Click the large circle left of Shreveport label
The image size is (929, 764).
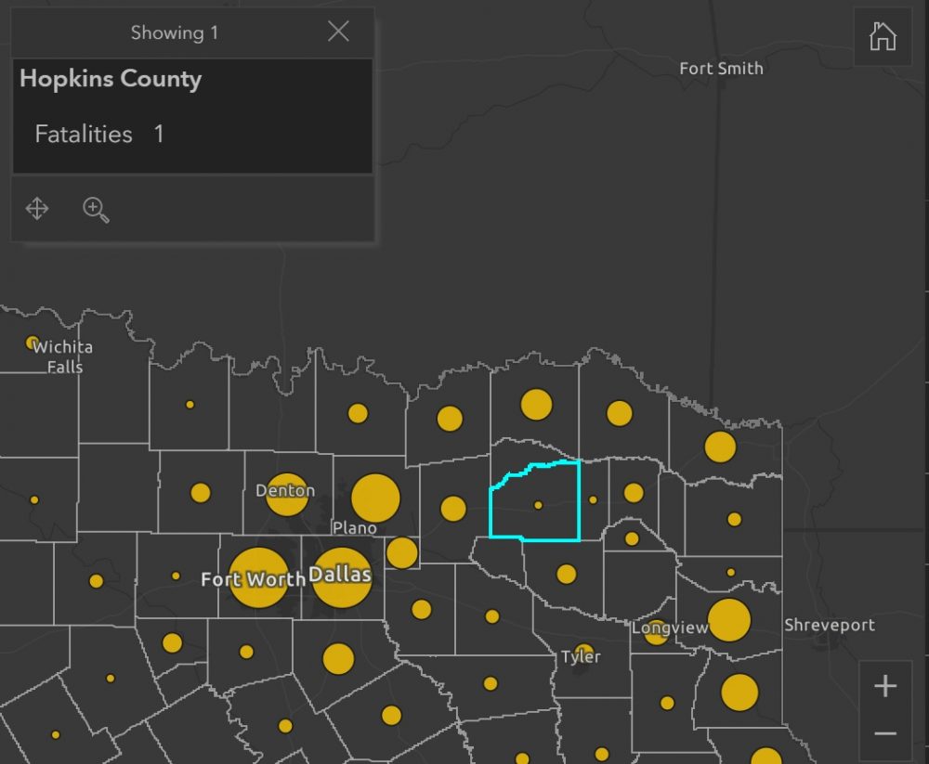point(729,620)
